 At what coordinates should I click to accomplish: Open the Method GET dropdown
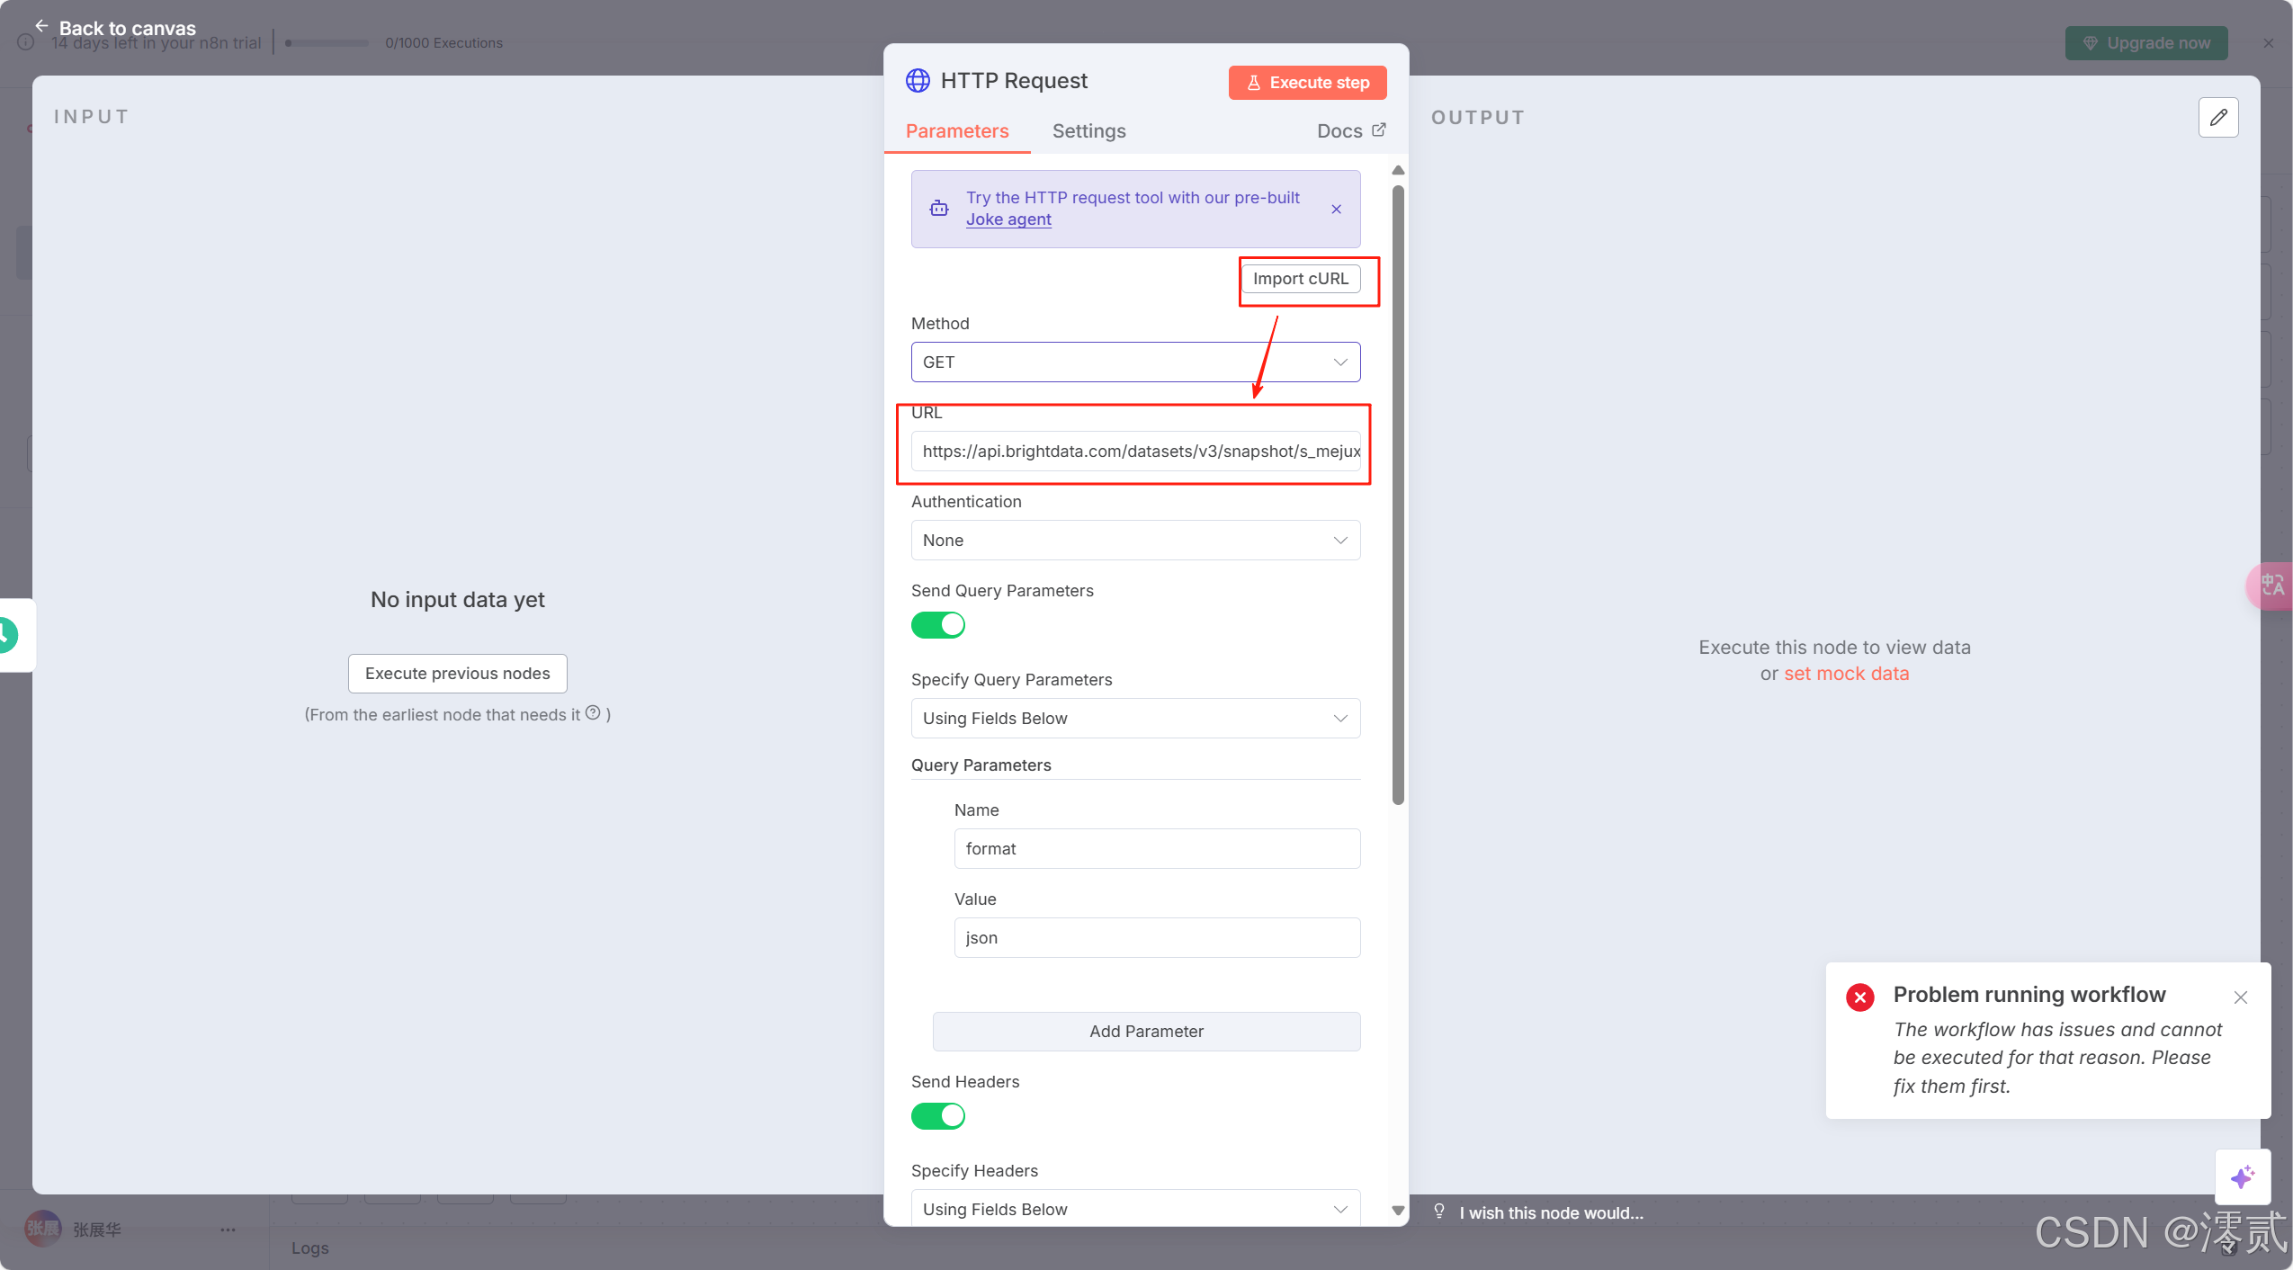click(1134, 362)
